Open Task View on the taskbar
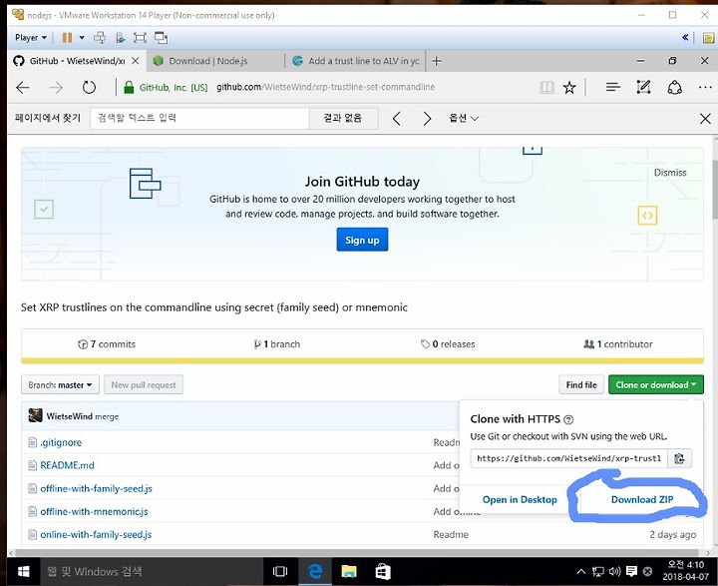The width and height of the screenshot is (718, 586). [280, 571]
